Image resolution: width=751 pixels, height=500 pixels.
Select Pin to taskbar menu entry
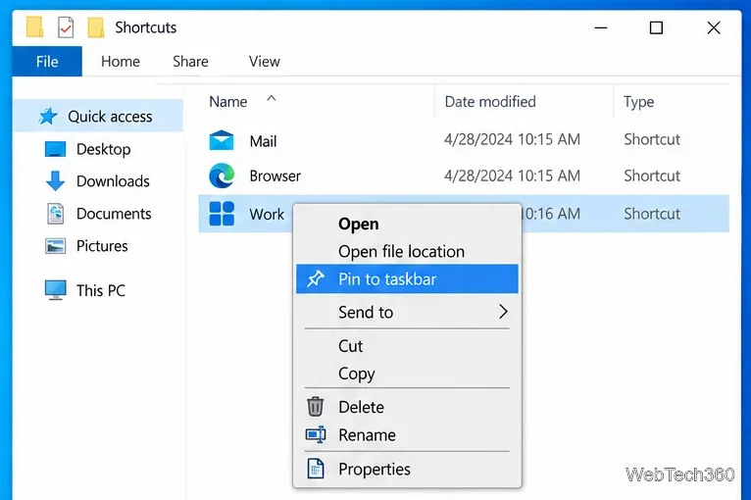coord(407,278)
